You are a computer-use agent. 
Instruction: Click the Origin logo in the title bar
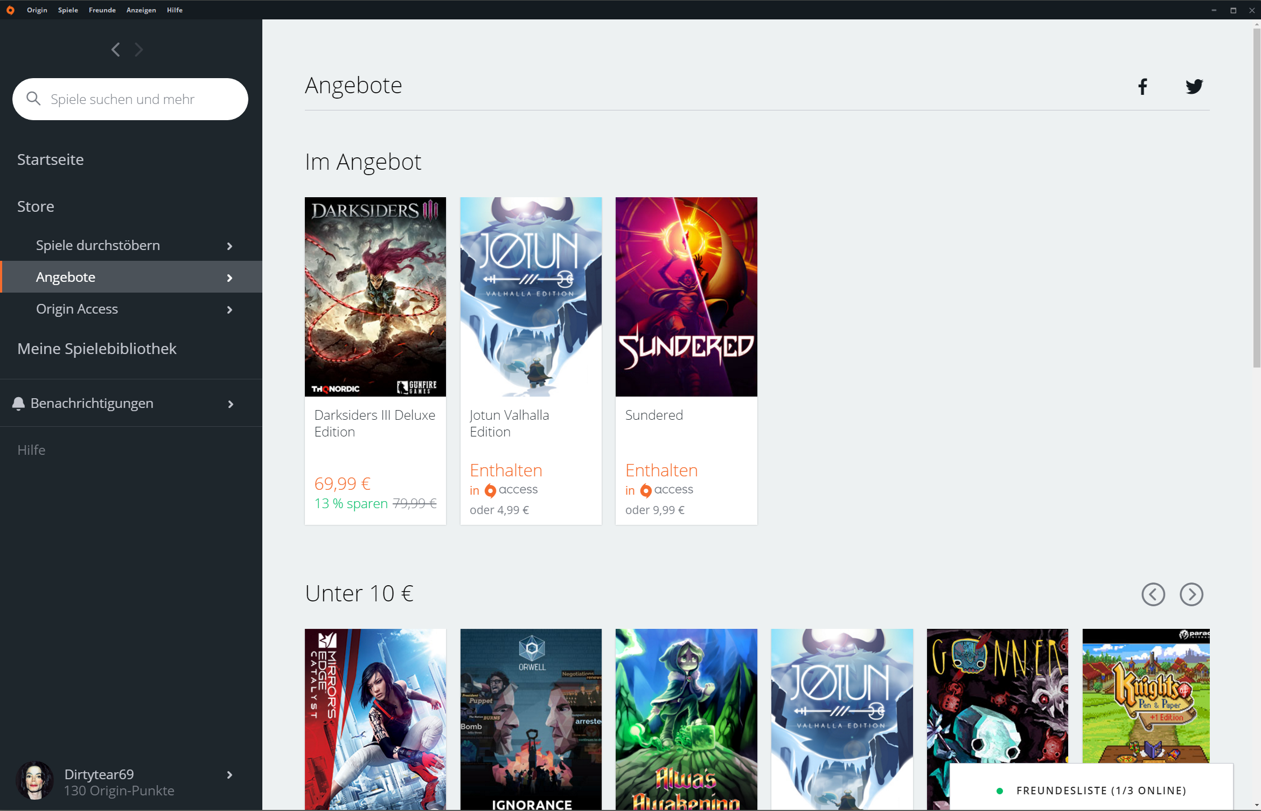[10, 10]
